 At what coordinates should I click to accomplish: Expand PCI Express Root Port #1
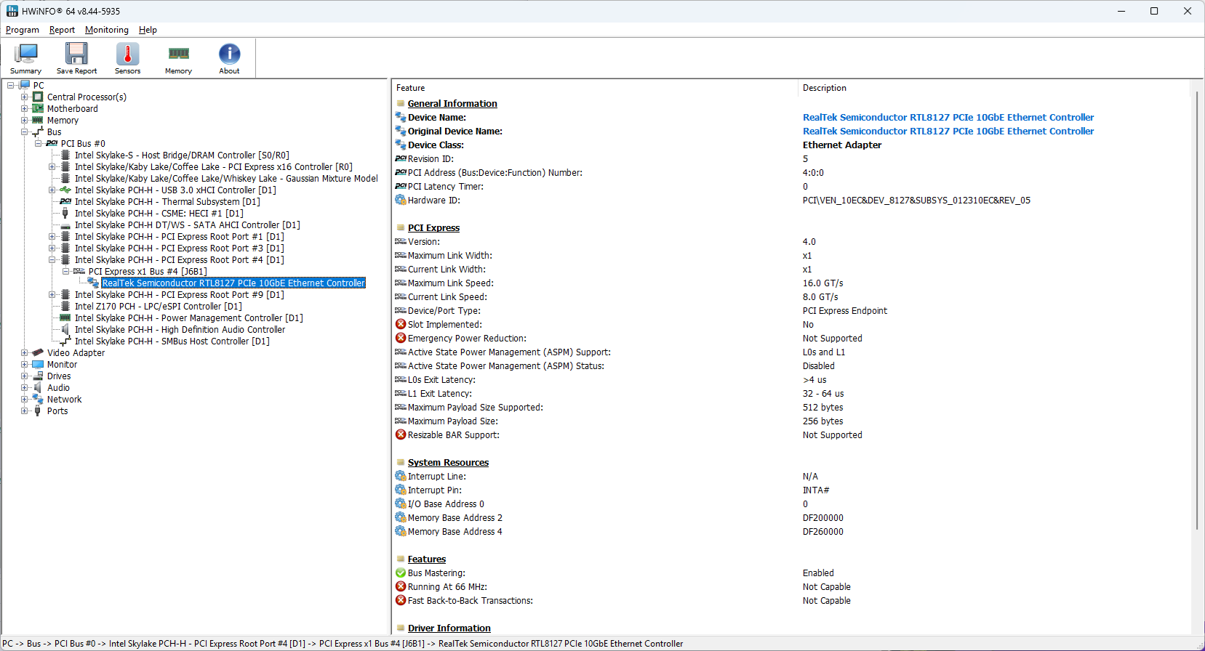[52, 236]
